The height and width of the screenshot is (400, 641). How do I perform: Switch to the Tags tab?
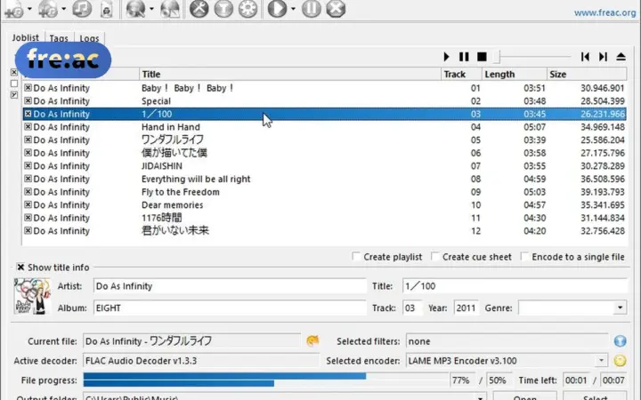[x=59, y=38]
